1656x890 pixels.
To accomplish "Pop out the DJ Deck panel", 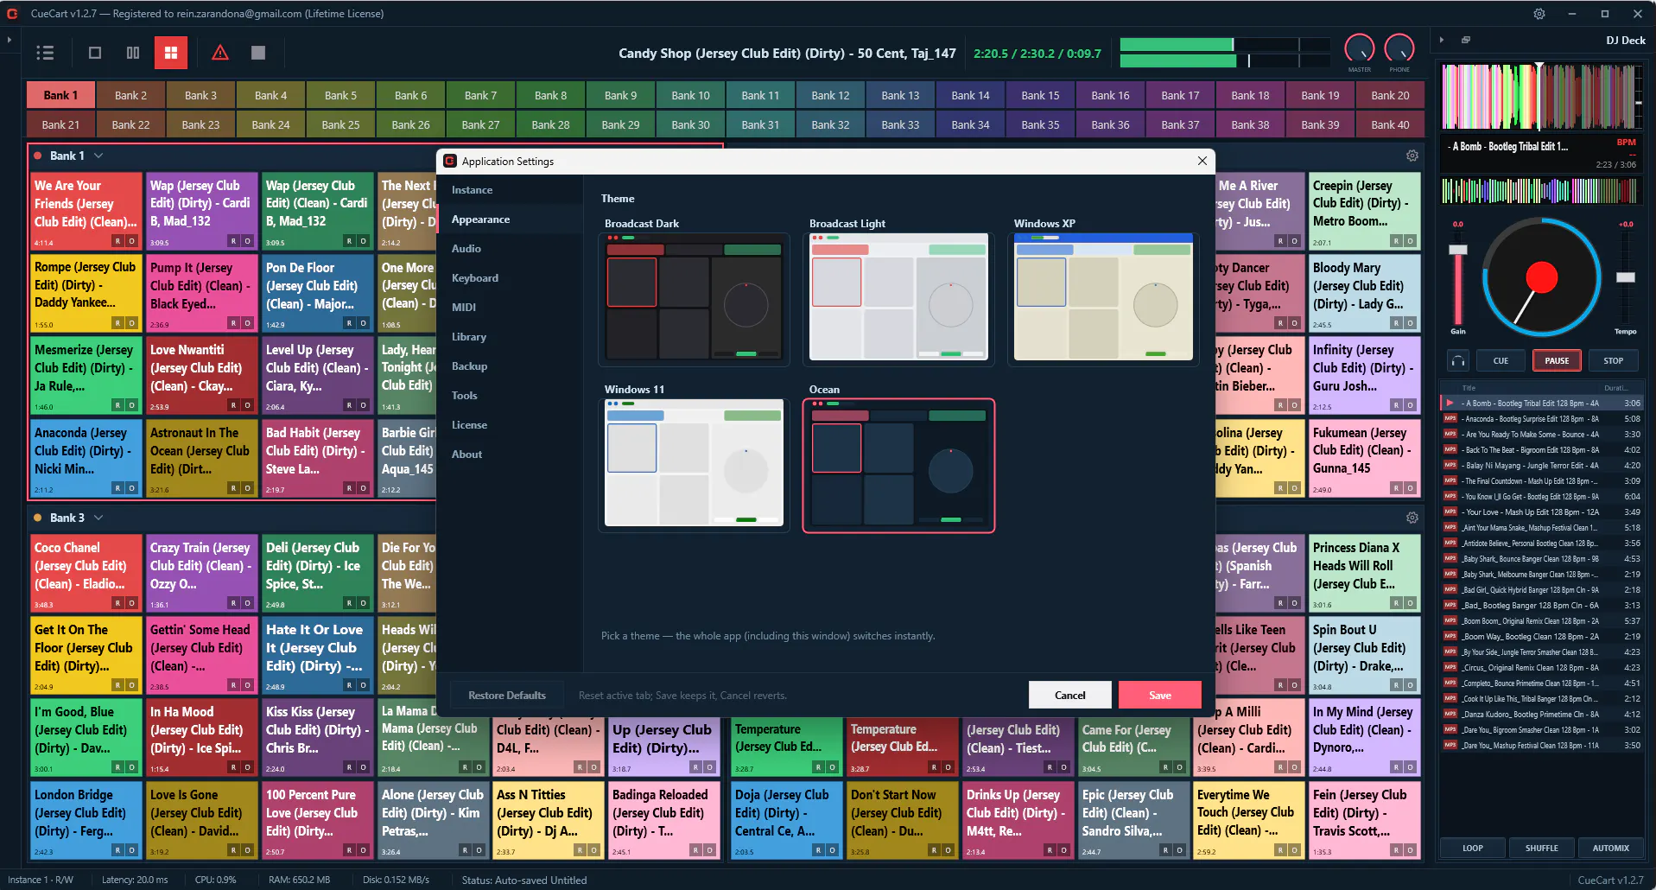I will [1466, 40].
